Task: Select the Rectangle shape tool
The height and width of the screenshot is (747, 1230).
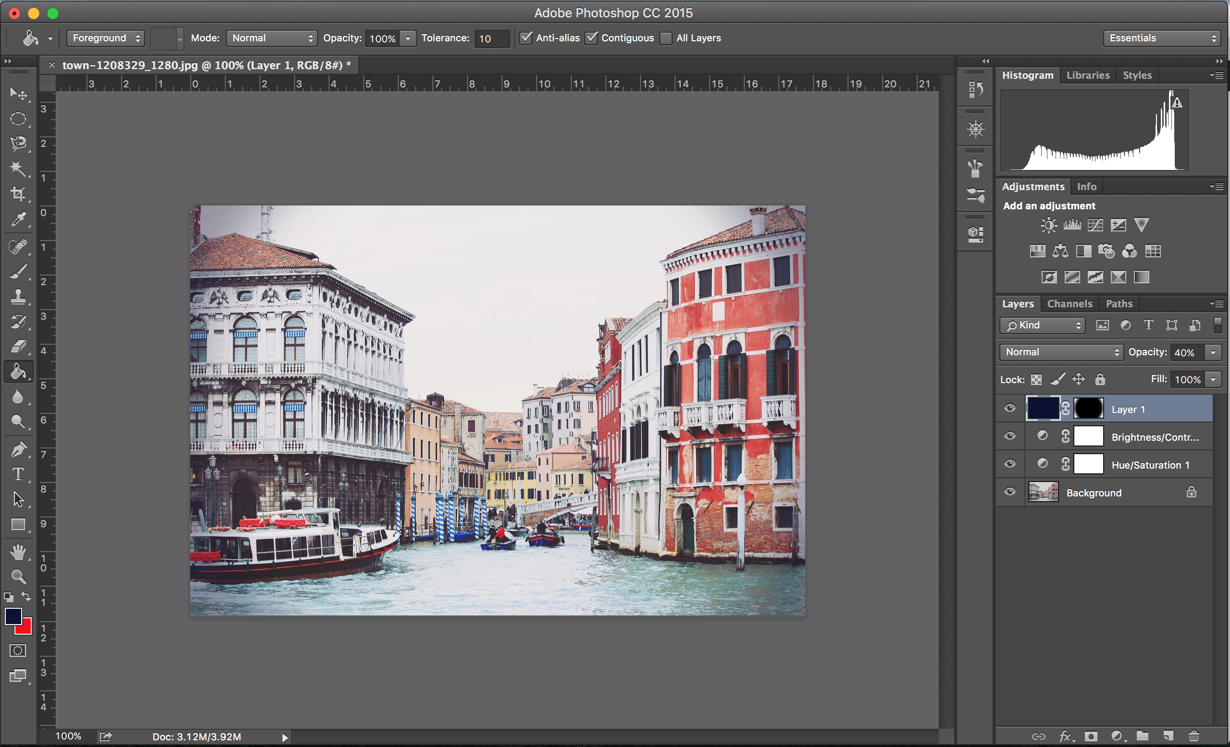Action: [x=18, y=524]
